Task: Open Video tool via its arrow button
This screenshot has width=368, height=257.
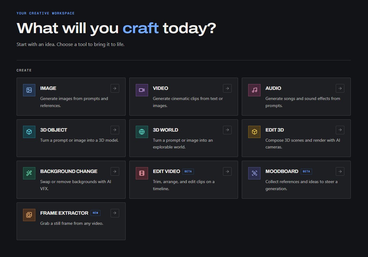Action: point(227,88)
